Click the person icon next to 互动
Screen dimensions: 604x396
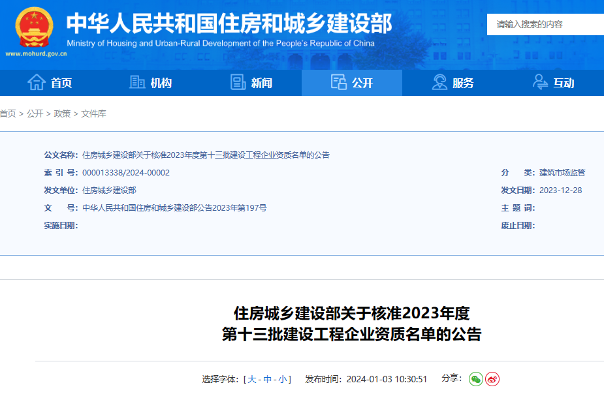coord(539,82)
